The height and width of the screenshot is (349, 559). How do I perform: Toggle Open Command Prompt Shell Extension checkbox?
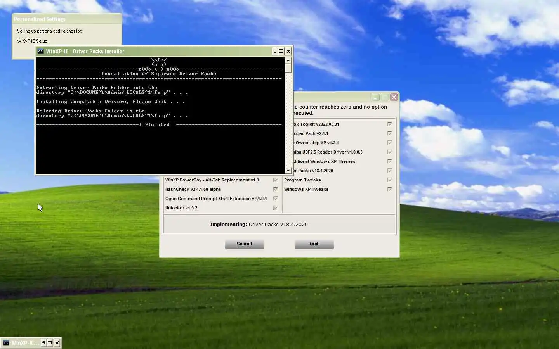pyautogui.click(x=276, y=199)
